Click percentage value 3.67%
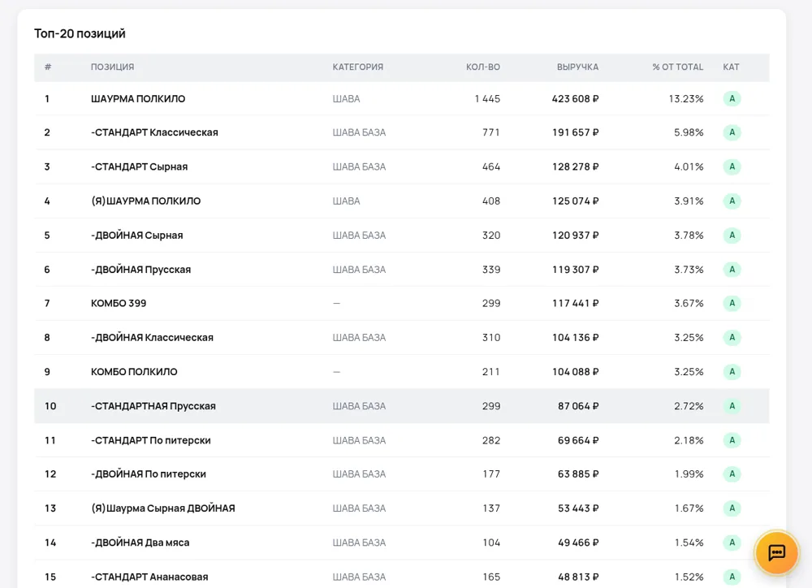Image resolution: width=812 pixels, height=588 pixels. tap(689, 303)
